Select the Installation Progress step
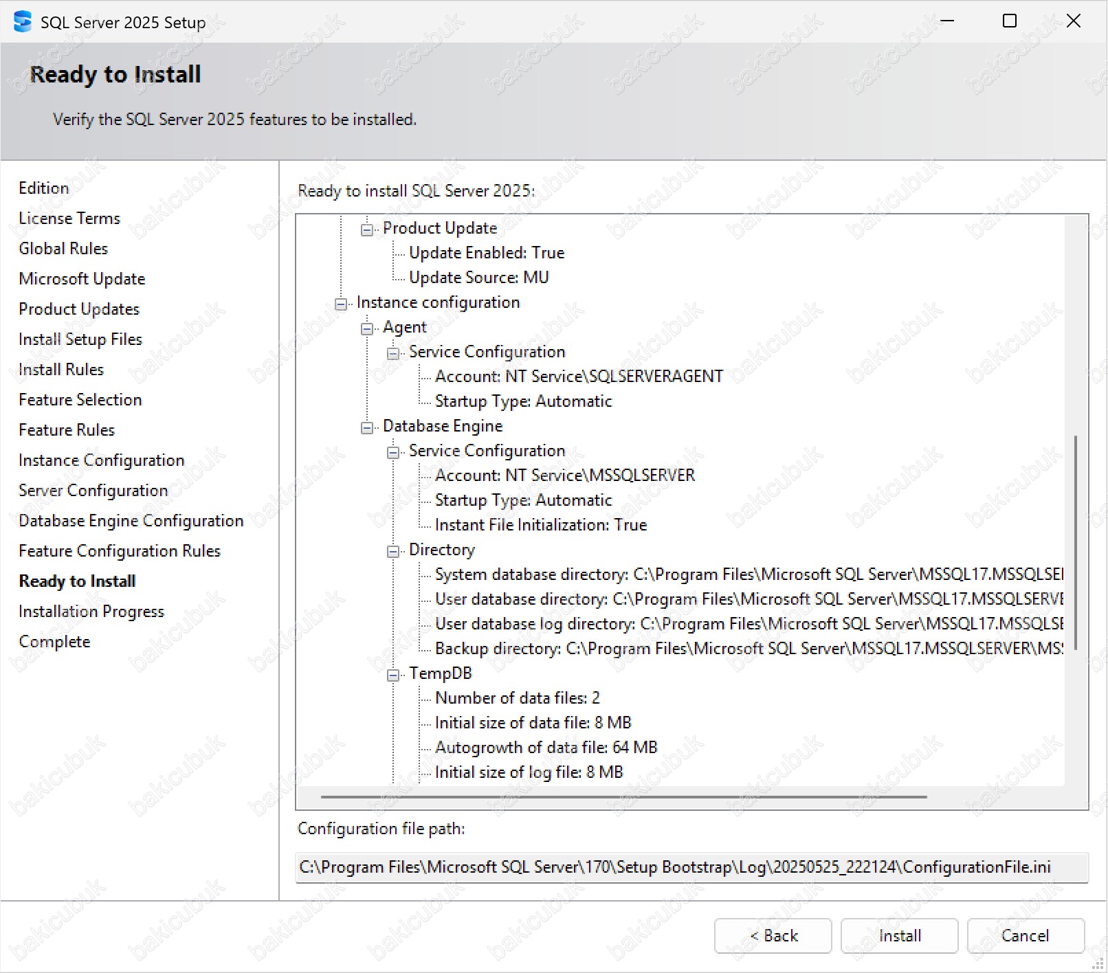This screenshot has width=1108, height=973. coord(91,612)
